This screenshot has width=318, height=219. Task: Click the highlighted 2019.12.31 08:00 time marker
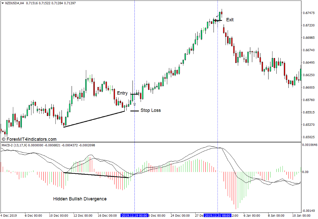tap(217, 215)
